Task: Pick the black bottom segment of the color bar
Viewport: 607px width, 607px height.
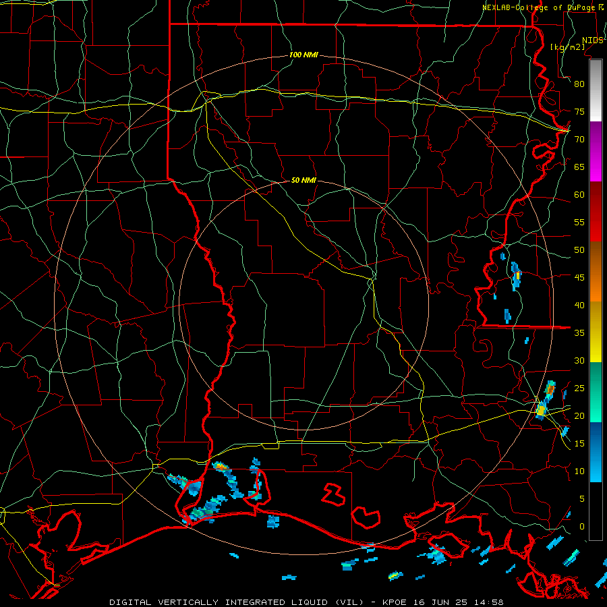Action: point(596,511)
